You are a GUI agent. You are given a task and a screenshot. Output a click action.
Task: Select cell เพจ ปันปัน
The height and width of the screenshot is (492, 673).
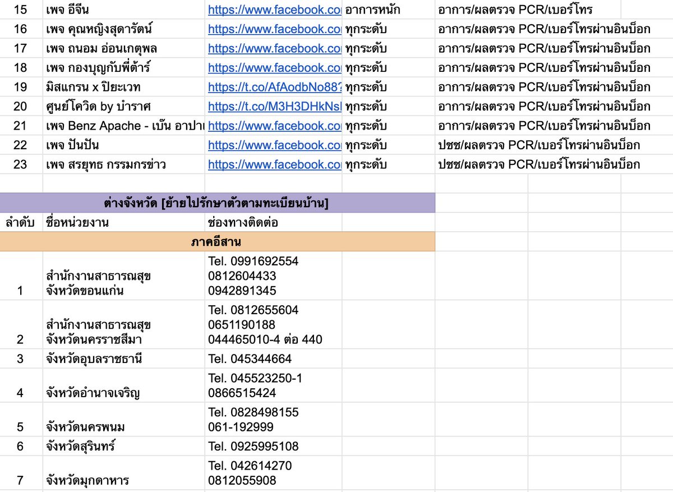click(124, 145)
